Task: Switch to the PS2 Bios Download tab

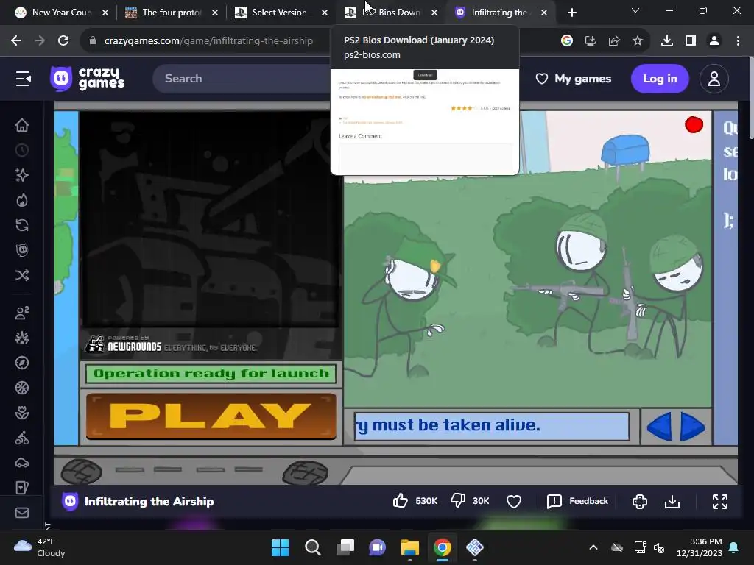Action: pyautogui.click(x=391, y=13)
